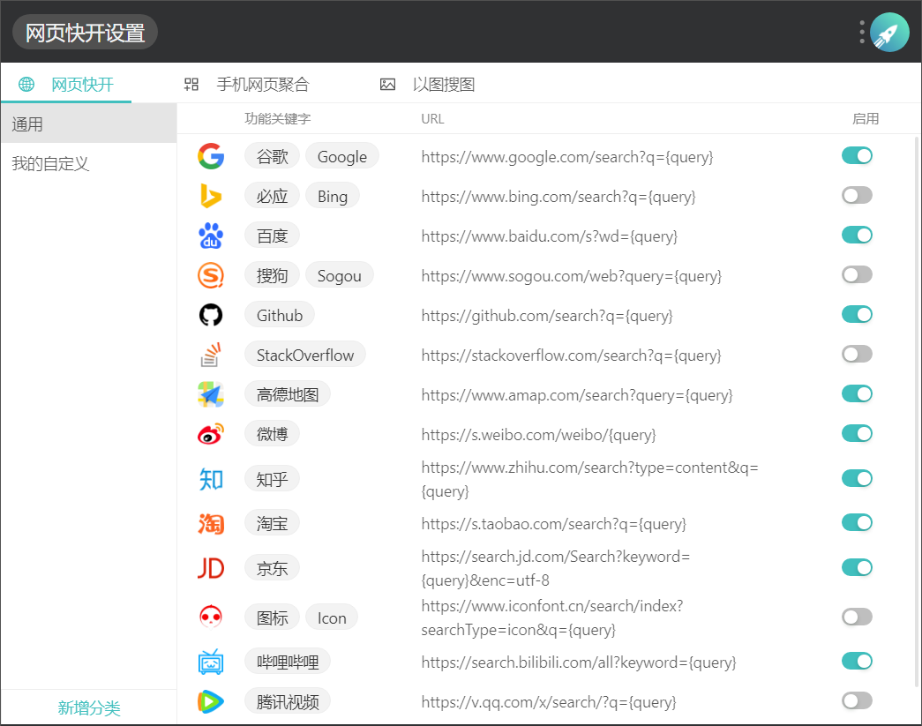Click the Iconfont red face icon

click(211, 617)
